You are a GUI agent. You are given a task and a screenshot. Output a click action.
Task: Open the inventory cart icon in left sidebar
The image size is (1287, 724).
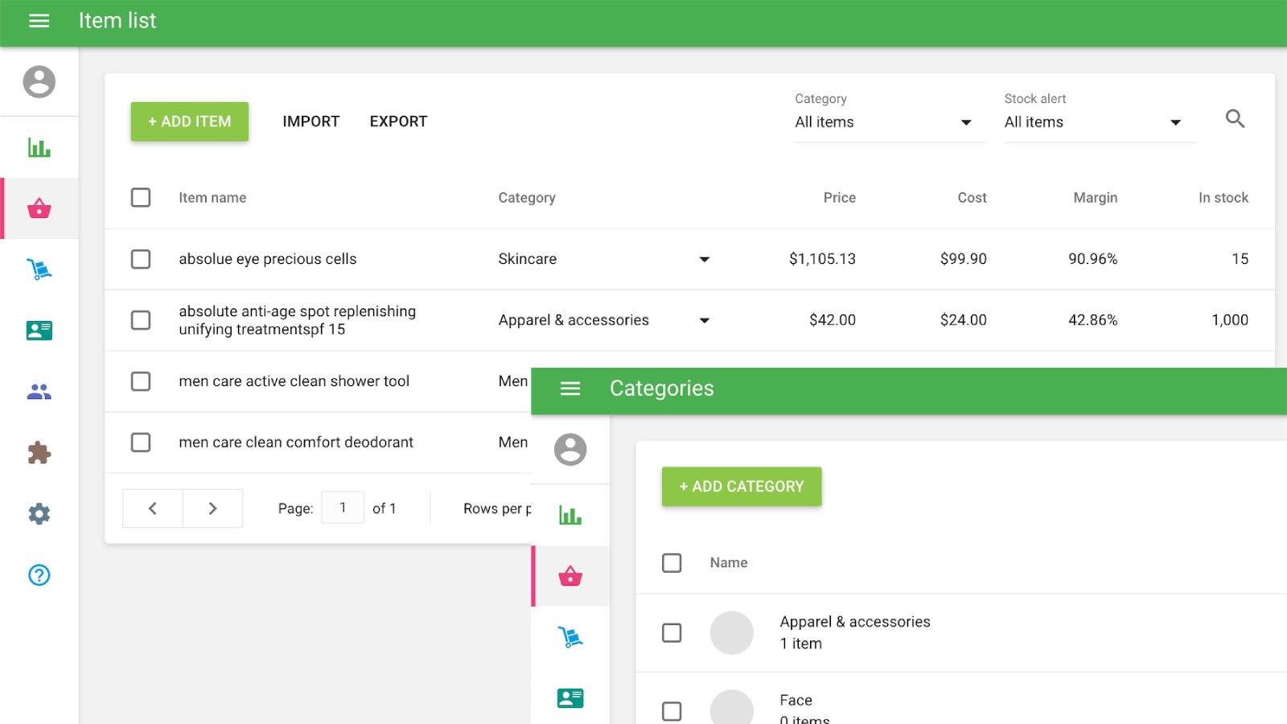[39, 269]
